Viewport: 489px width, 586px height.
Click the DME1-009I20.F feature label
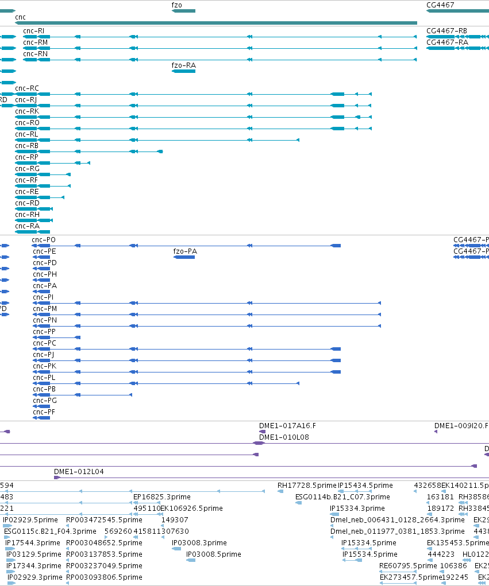click(461, 426)
